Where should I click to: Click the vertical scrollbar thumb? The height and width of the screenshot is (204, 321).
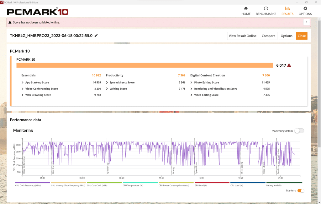pyautogui.click(x=319, y=84)
